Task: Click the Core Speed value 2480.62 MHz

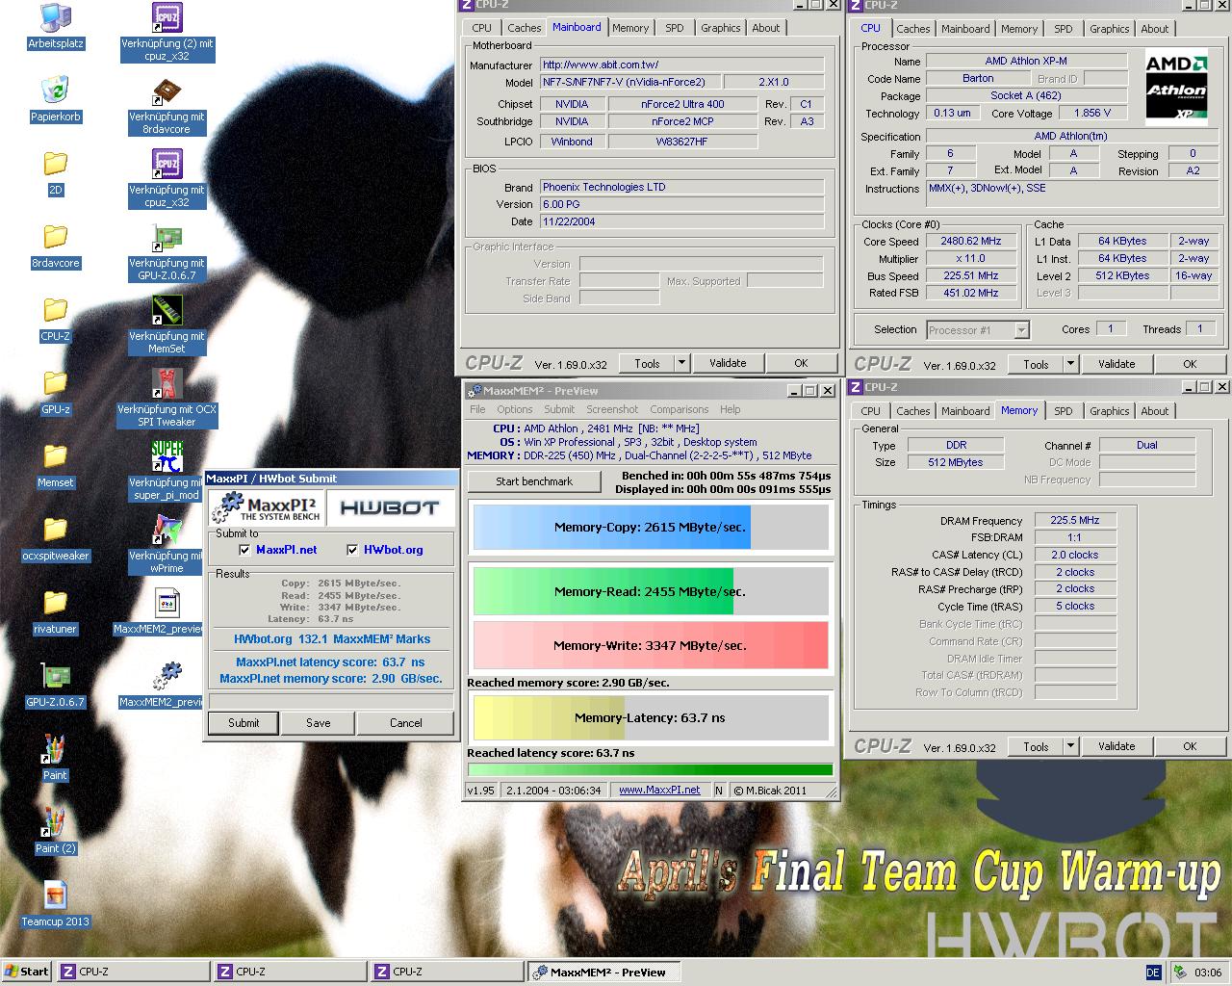Action: tap(971, 242)
